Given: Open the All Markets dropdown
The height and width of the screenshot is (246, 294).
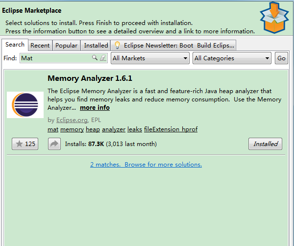Looking at the screenshot, I should pos(150,58).
